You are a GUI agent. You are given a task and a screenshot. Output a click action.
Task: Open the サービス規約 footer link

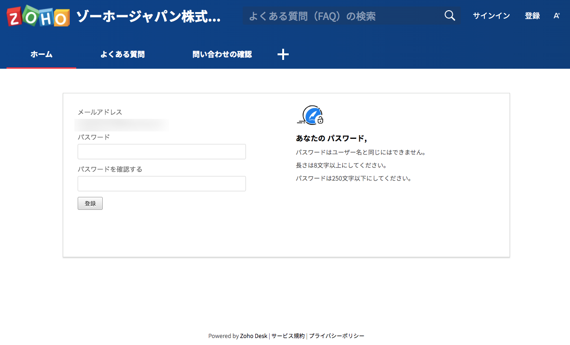(288, 336)
